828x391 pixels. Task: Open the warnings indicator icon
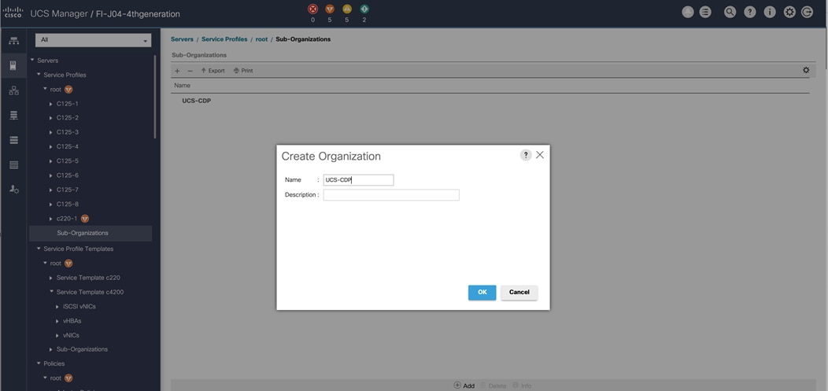click(x=364, y=9)
